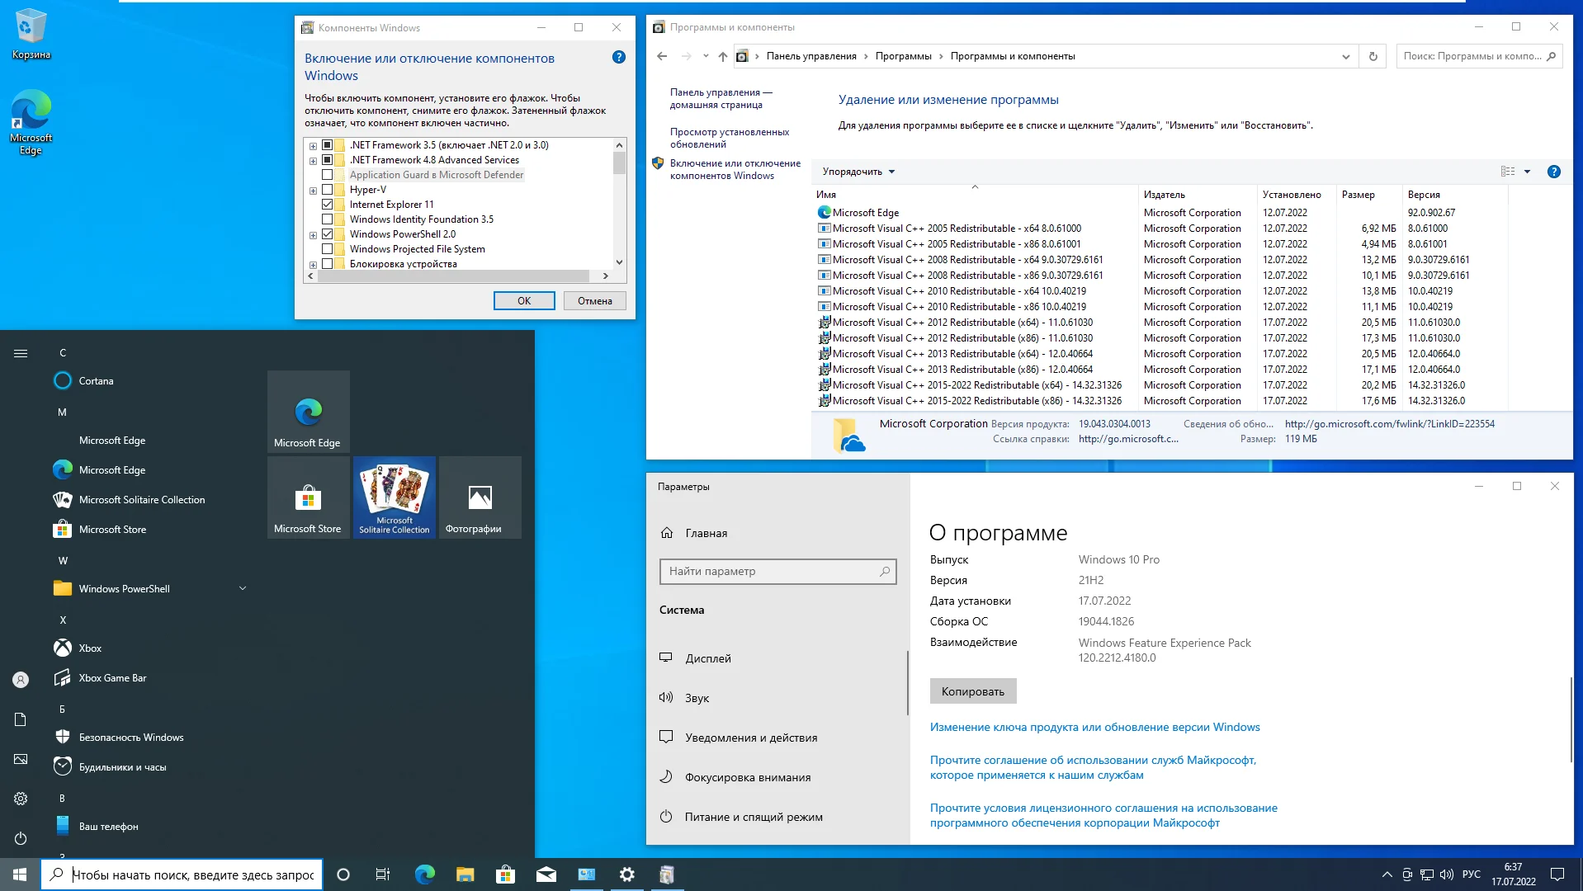Open the Упорядочить dropdown menu
Screen dimensions: 1583x891
[x=858, y=172]
